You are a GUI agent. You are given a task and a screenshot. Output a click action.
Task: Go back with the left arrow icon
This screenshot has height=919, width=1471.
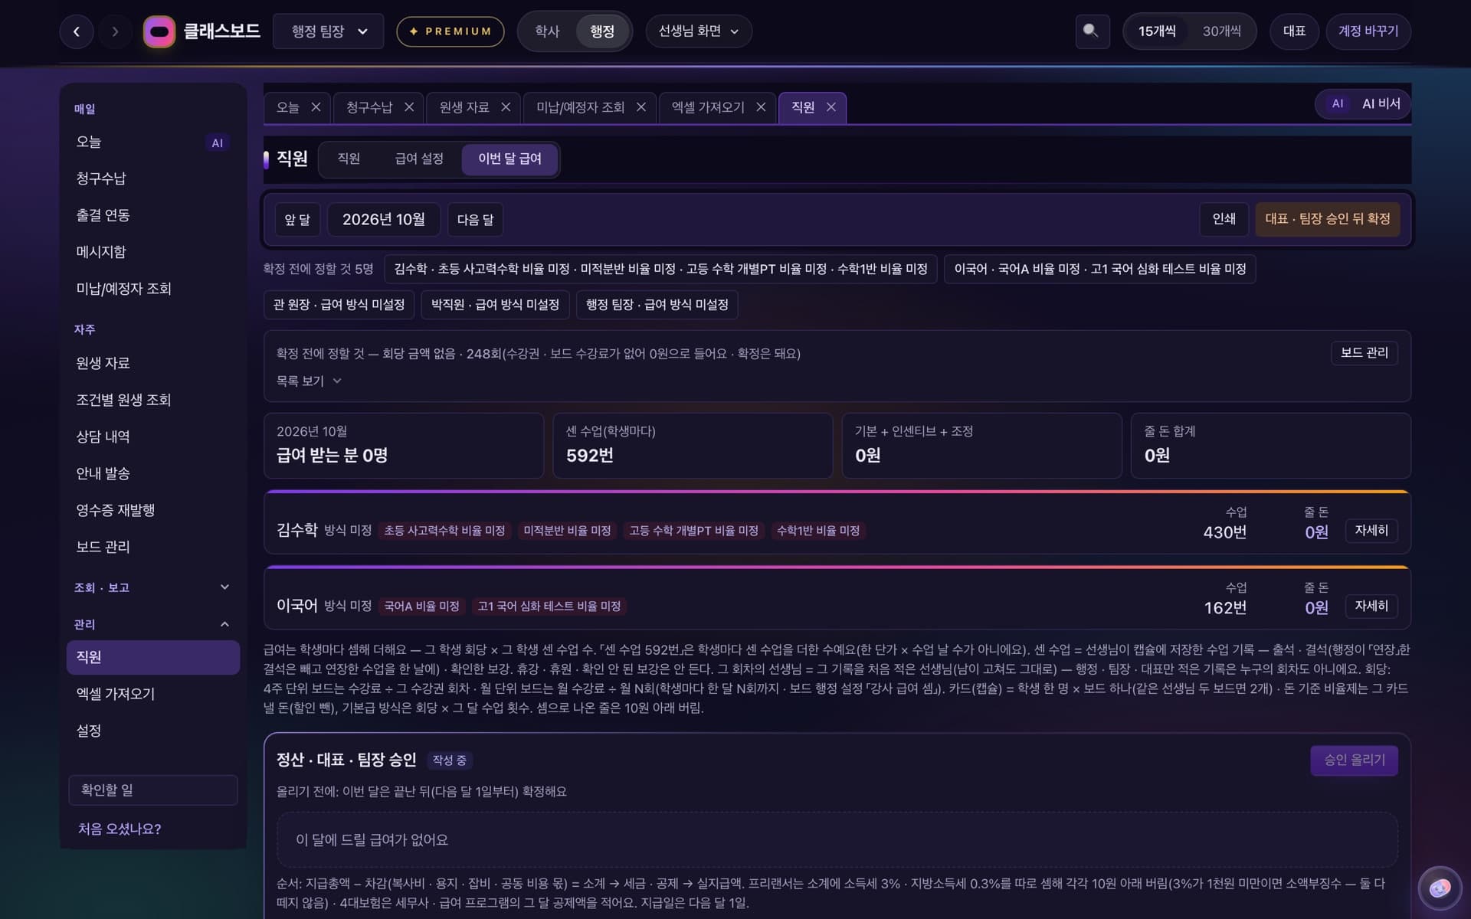[x=77, y=31]
